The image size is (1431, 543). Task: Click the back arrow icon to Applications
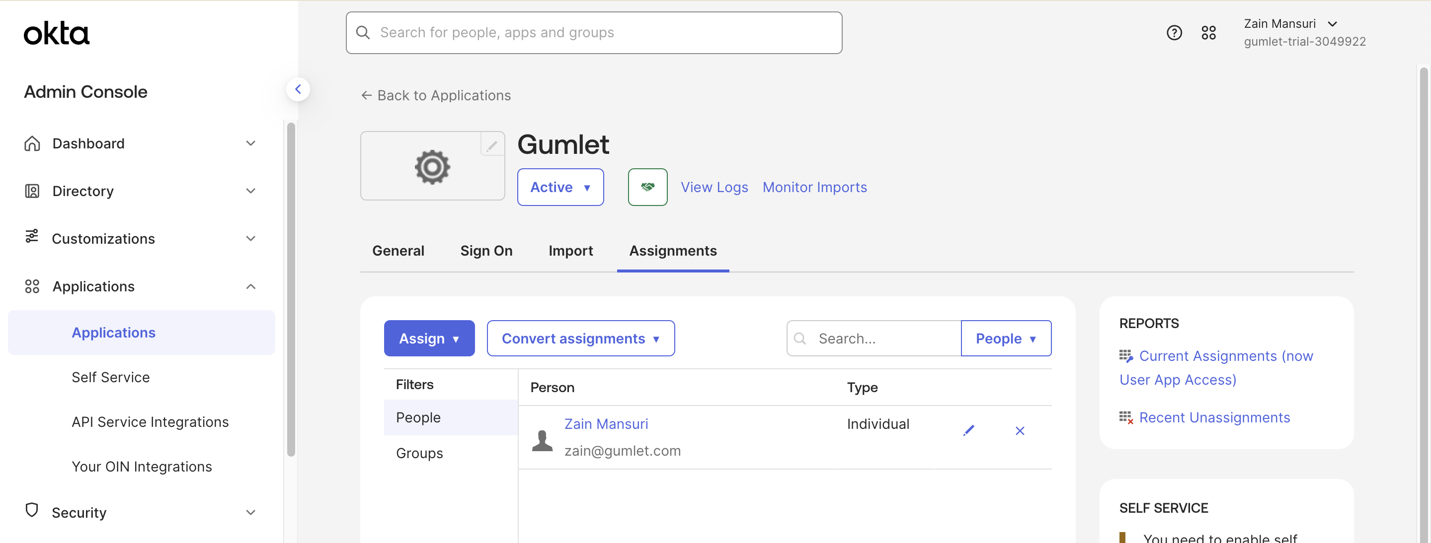[x=367, y=95]
